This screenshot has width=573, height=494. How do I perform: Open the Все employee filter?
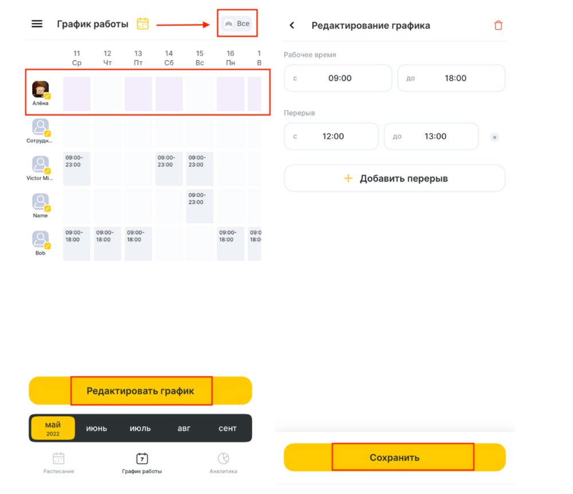237,24
